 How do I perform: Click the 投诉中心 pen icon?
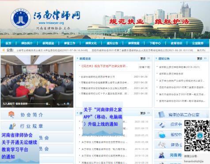pos(161,125)
